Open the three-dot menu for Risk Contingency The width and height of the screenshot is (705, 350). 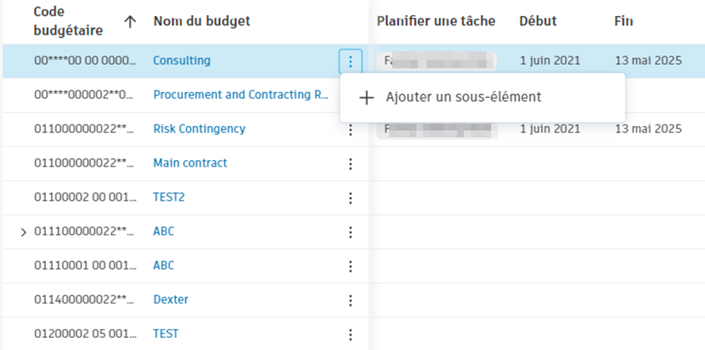coord(351,130)
